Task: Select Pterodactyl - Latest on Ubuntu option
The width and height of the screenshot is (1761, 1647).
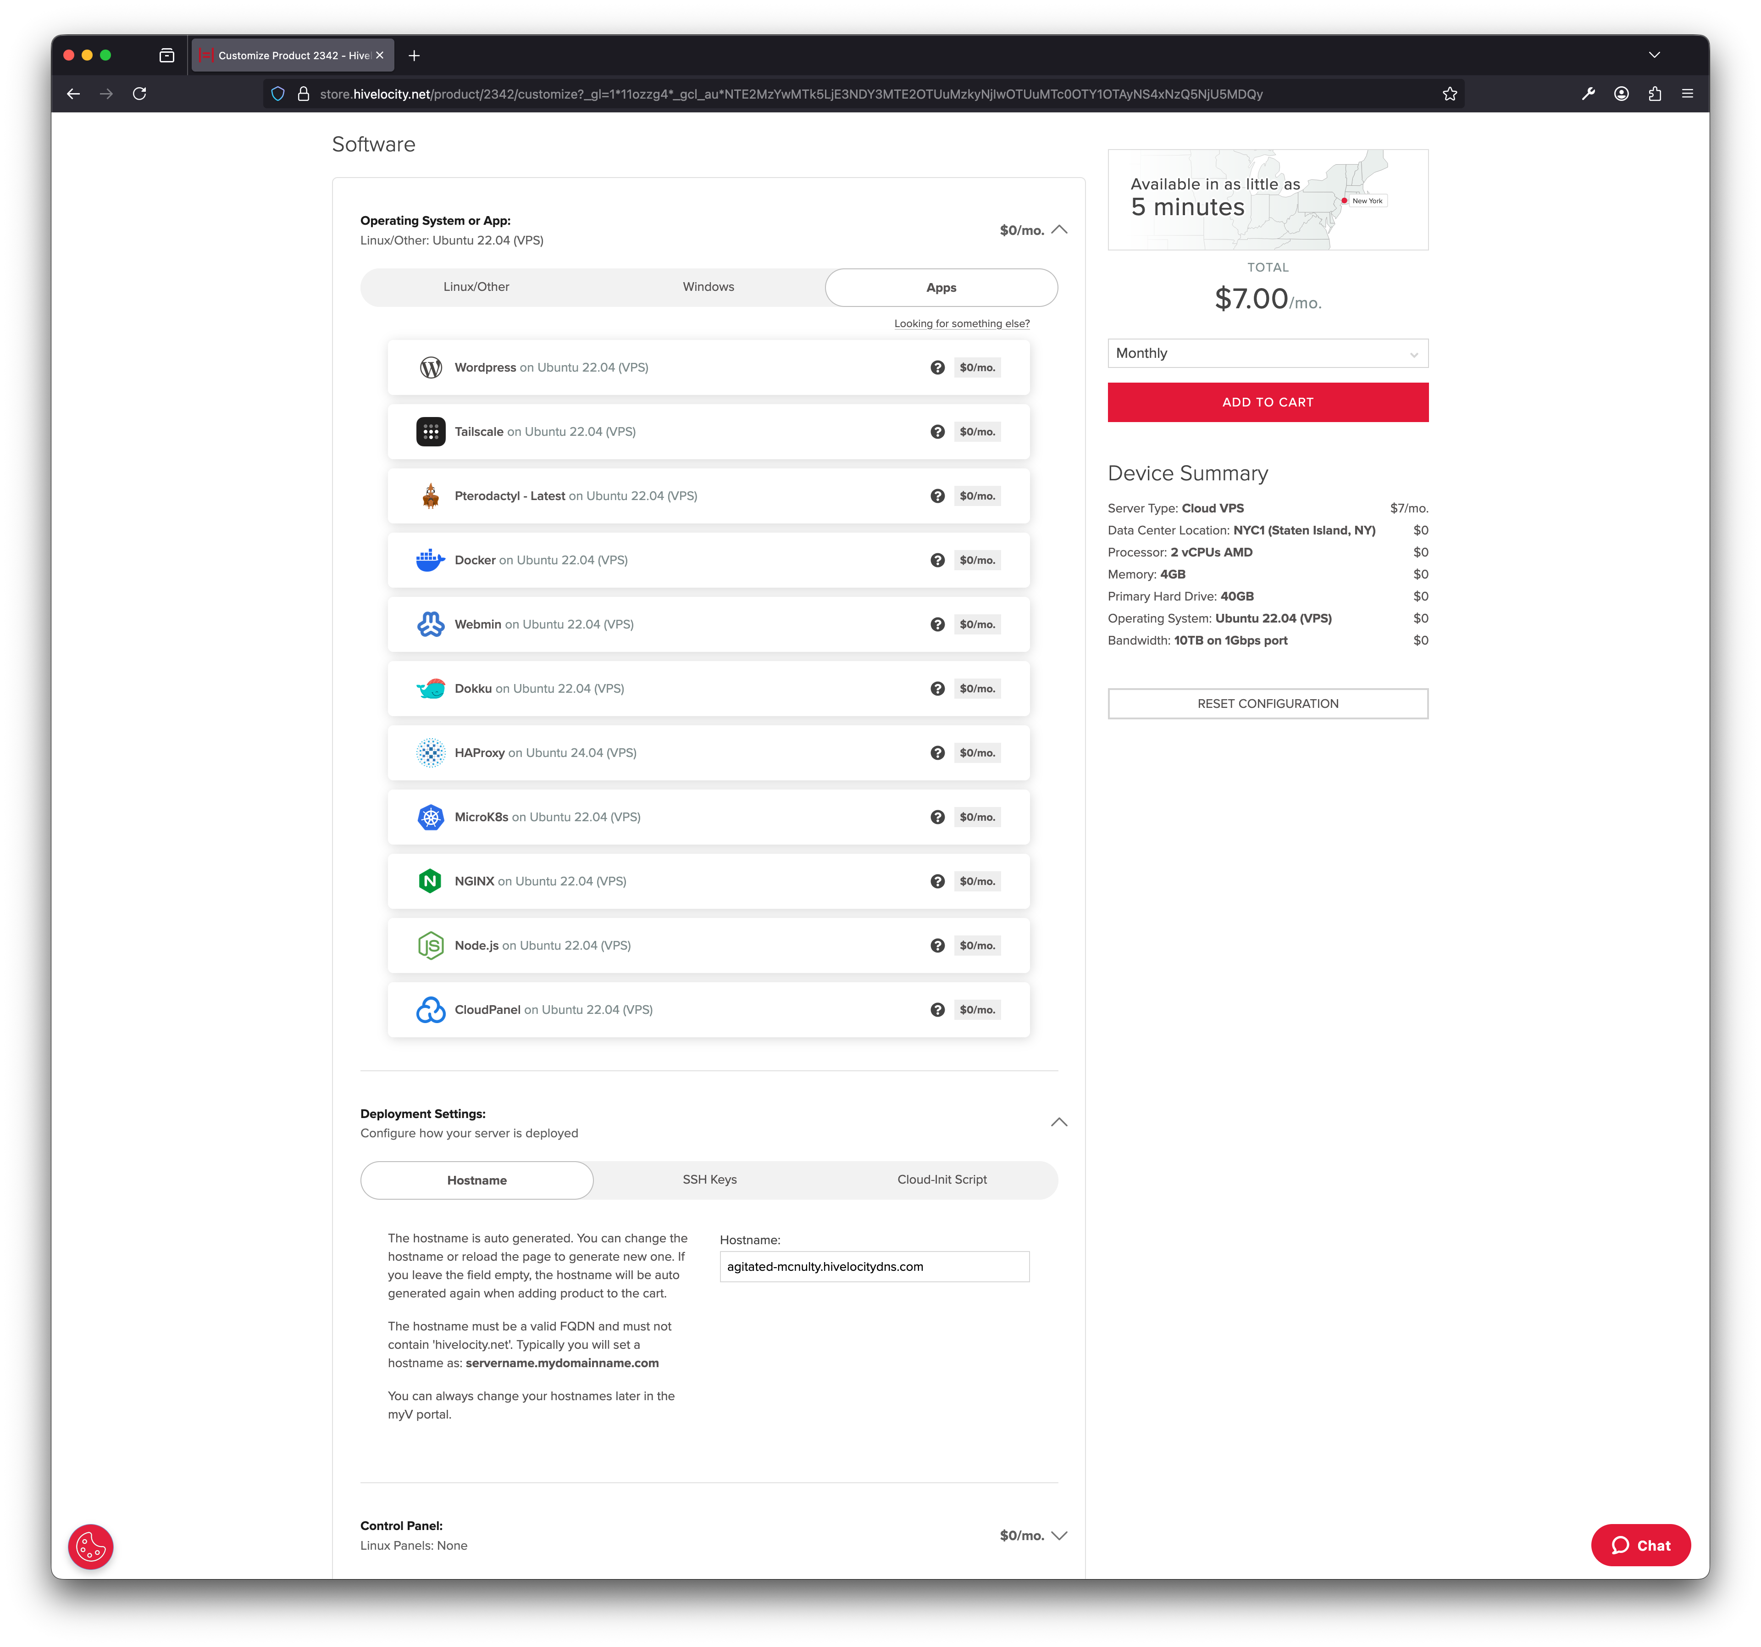Action: (x=708, y=496)
